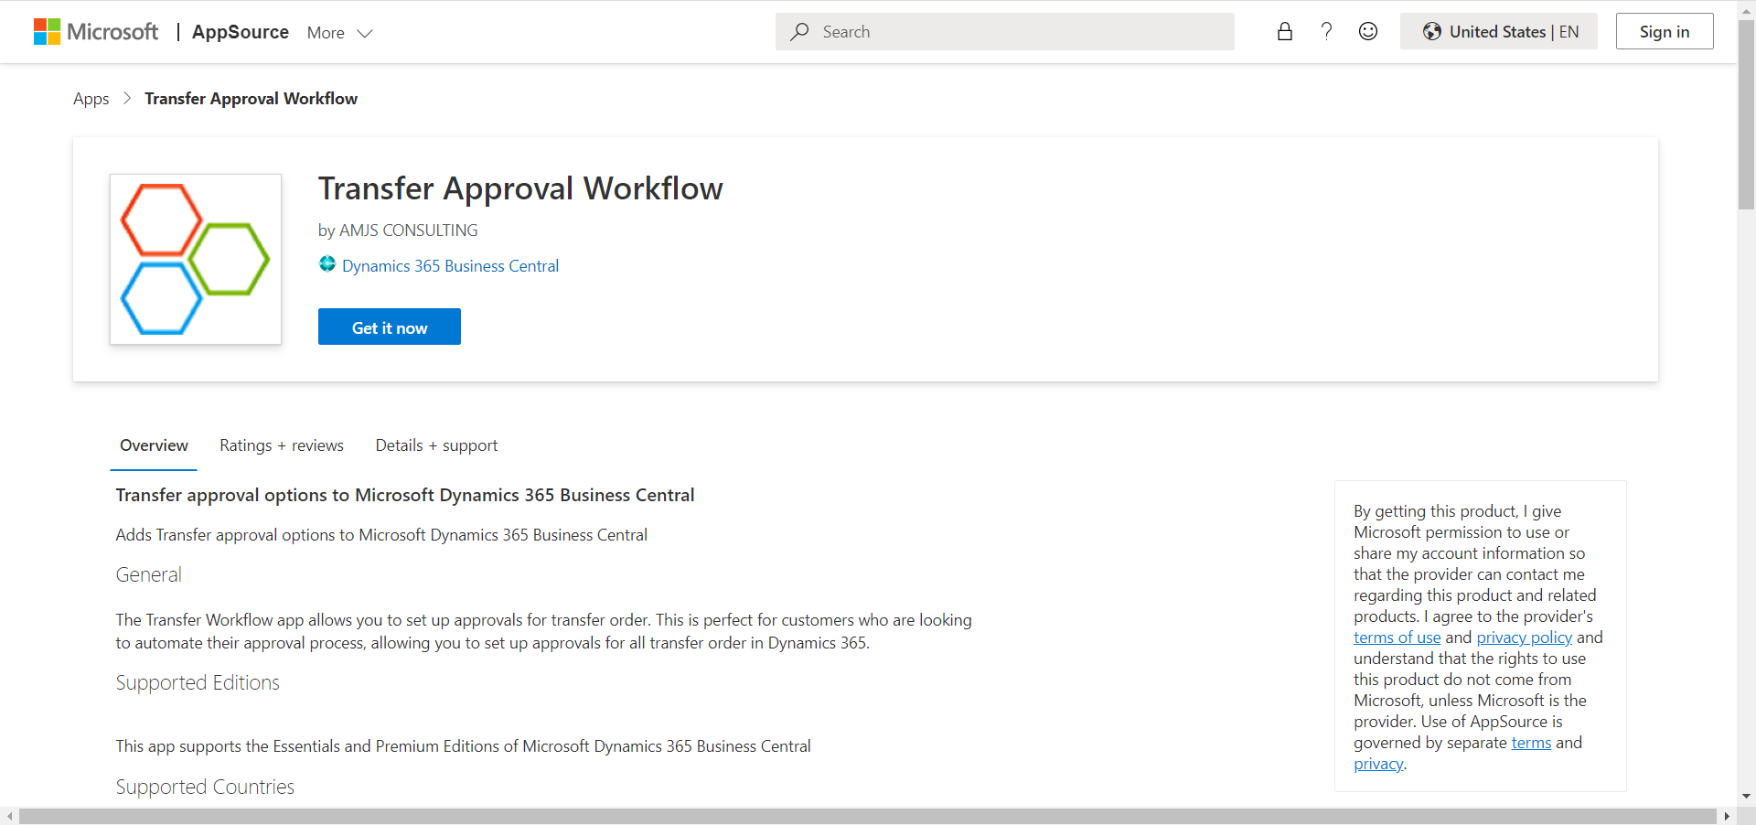
Task: Click the 'by AMJS CONSULTING' publisher text
Action: [x=398, y=230]
